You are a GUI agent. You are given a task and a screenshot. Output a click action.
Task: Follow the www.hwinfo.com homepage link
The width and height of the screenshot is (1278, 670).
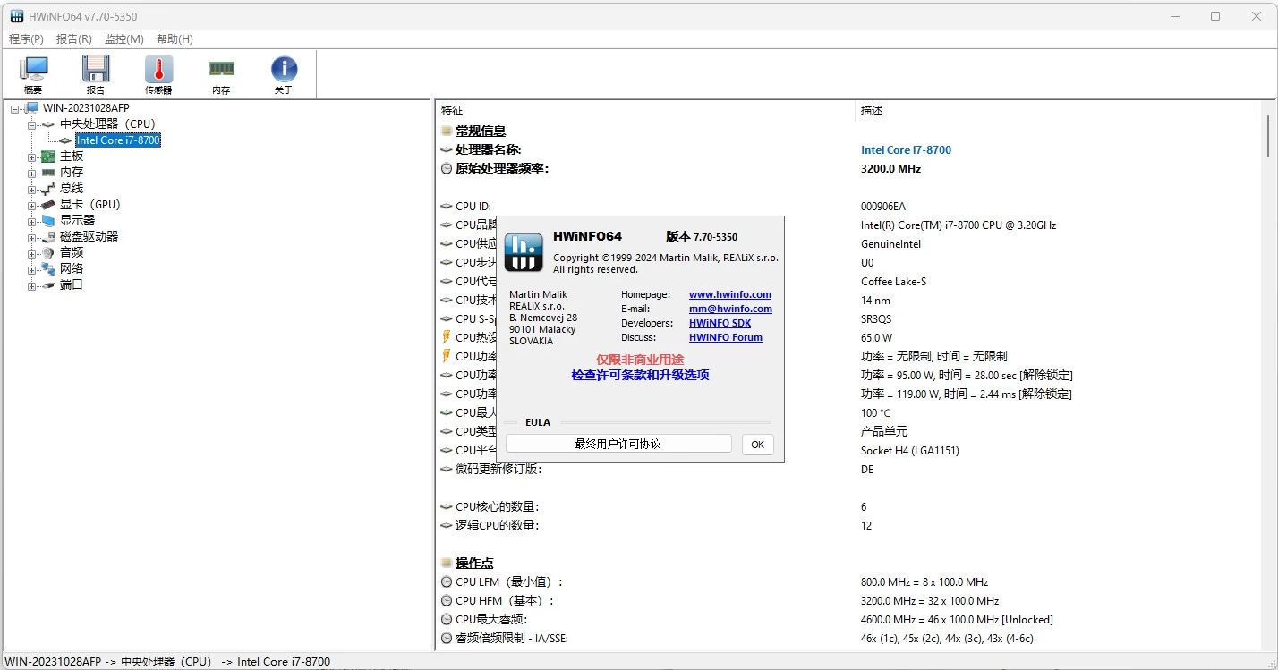730,294
